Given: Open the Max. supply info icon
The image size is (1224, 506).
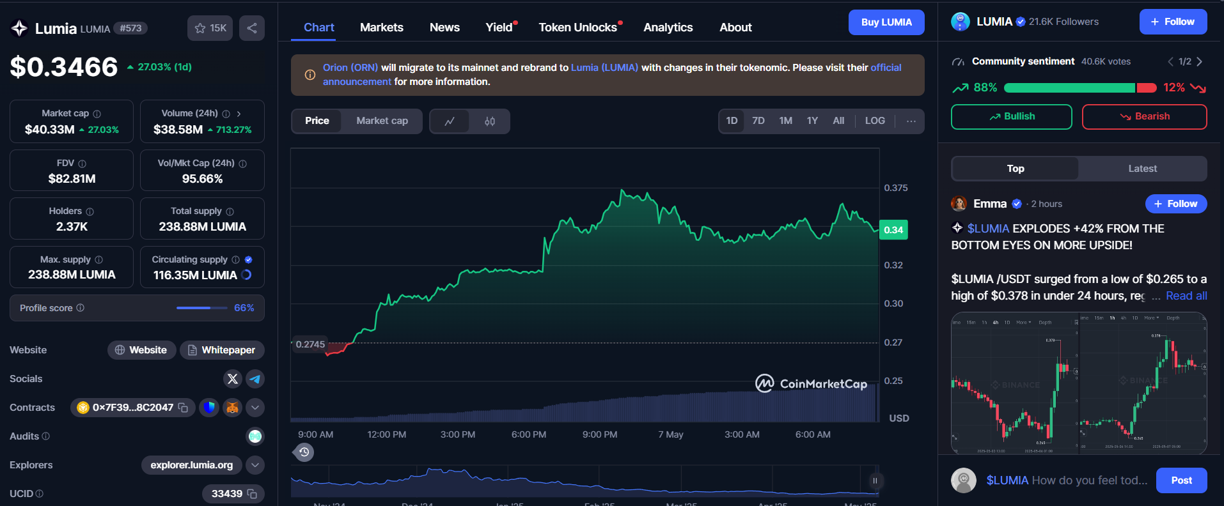Looking at the screenshot, I should 98,259.
